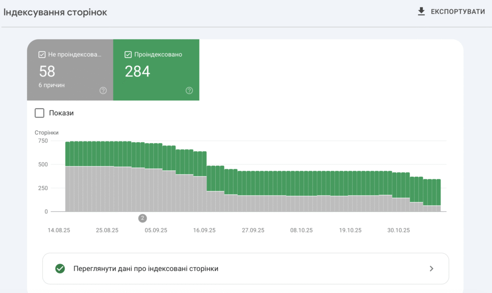Open help tooltip on the Проіндексовано card
Screen dimensions: 492x293
tap(189, 90)
